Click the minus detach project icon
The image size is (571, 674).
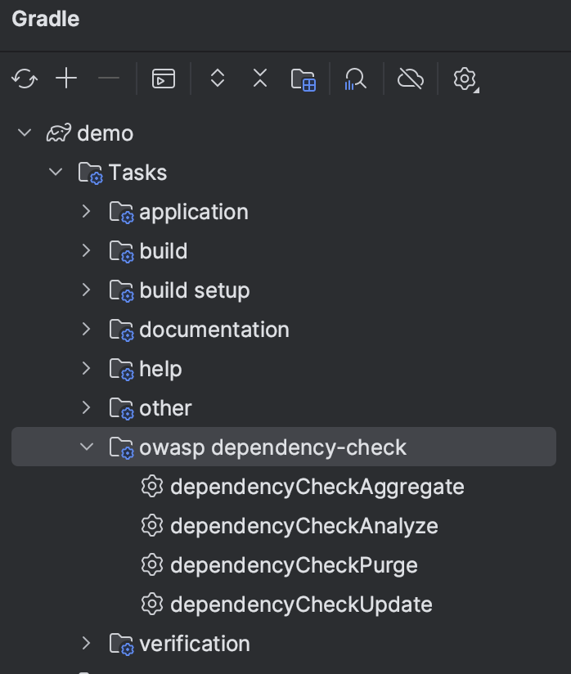point(109,79)
